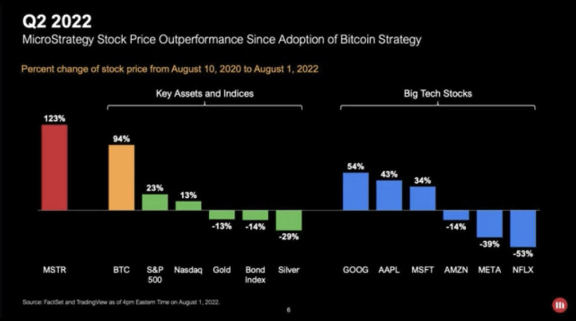Screen dimensions: 576x321
Task: Click the red MSTR 123% bar
Action: [x=55, y=168]
